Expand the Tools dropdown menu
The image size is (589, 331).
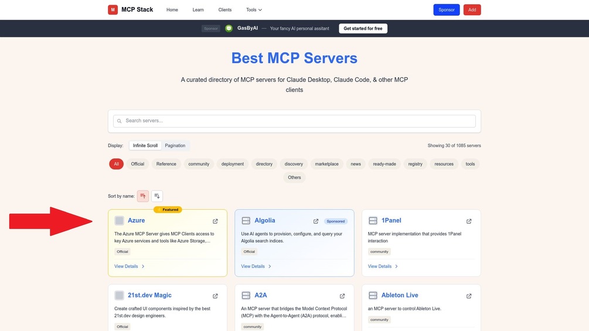point(254,10)
